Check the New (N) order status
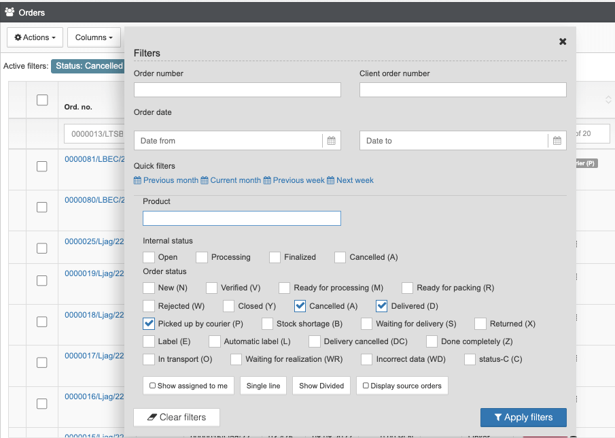The height and width of the screenshot is (438, 615). pos(149,288)
